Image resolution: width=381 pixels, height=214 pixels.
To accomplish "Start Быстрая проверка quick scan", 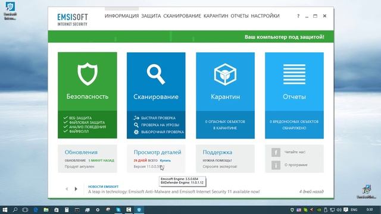I will coord(154,118).
